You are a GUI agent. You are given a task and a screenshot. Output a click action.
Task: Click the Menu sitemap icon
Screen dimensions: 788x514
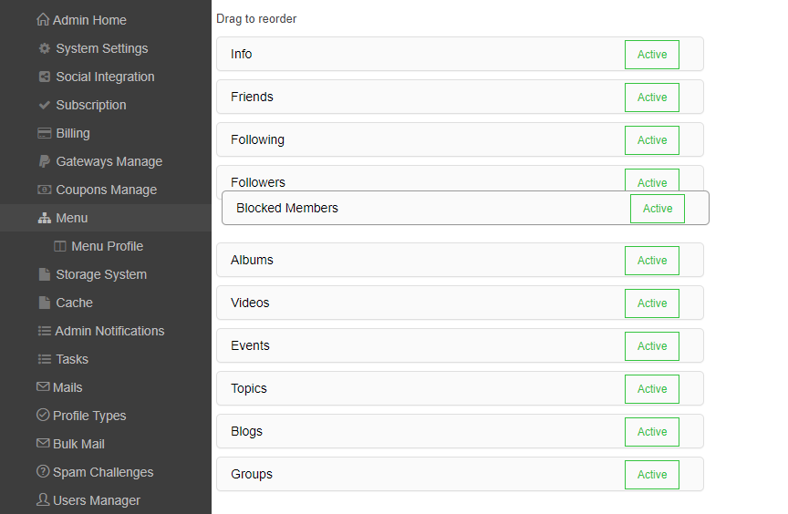tap(44, 218)
